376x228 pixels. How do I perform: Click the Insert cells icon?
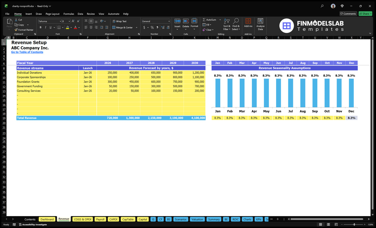point(177,21)
